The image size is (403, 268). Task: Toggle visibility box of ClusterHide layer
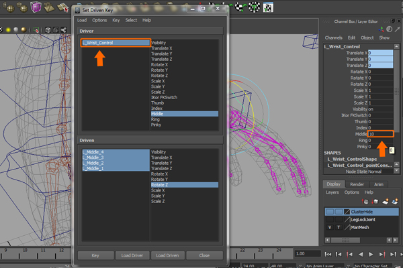(330, 212)
